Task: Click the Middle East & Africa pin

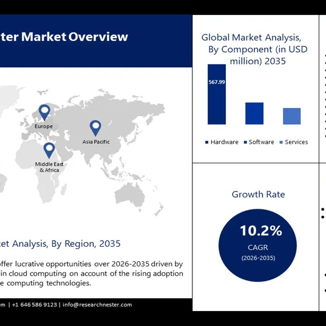Action: tap(49, 149)
